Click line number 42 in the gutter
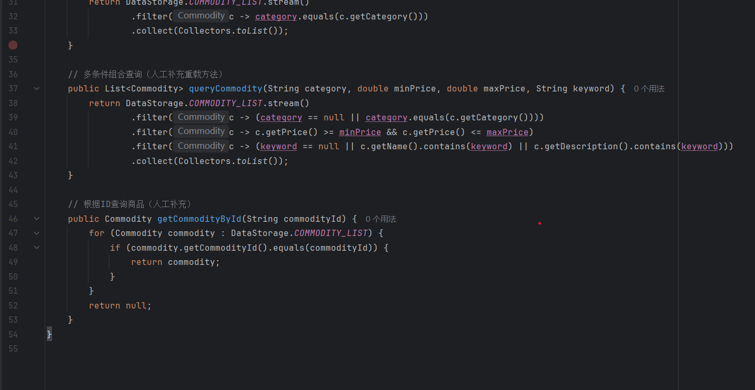 point(13,161)
